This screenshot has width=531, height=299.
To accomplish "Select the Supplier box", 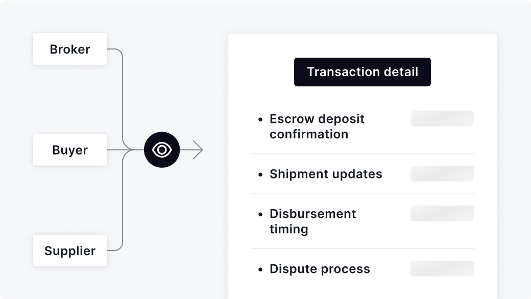I will (x=70, y=251).
